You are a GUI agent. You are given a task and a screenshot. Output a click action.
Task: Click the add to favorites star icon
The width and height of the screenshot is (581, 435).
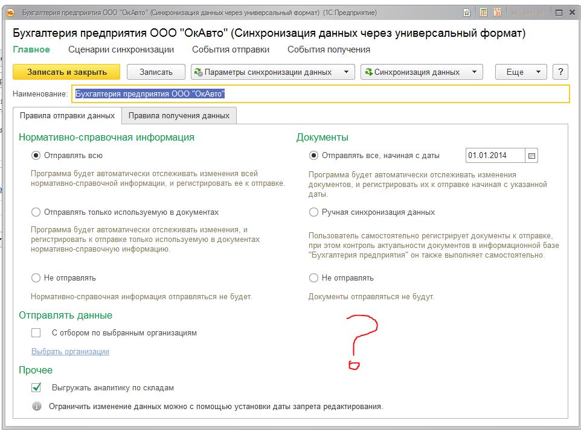[x=467, y=12]
